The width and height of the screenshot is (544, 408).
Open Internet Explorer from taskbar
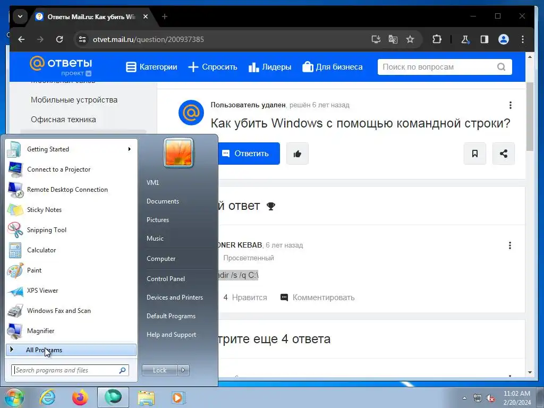[x=47, y=397]
